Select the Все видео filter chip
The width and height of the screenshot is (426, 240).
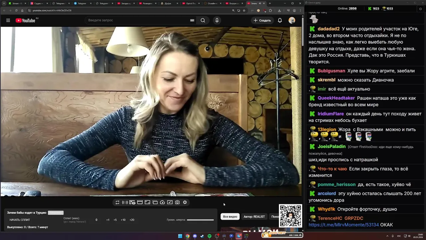point(230,217)
